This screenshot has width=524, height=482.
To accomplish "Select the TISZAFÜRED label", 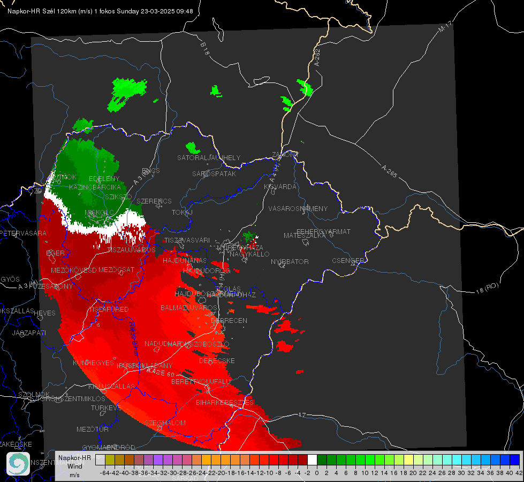I will [109, 310].
